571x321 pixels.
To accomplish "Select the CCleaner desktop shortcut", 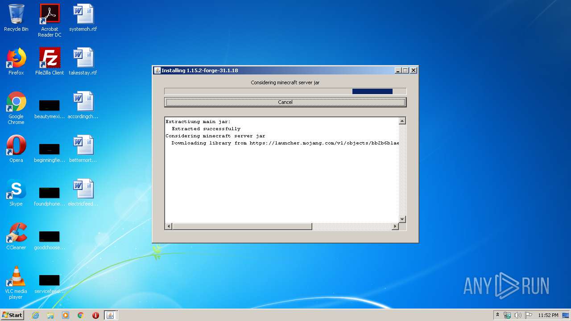I will 16,236.
